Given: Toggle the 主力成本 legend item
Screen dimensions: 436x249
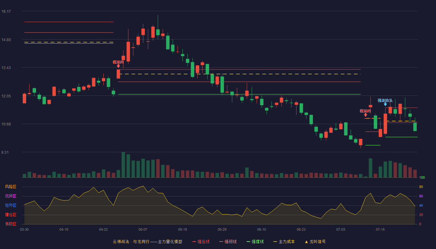Looking at the screenshot, I should (x=284, y=242).
